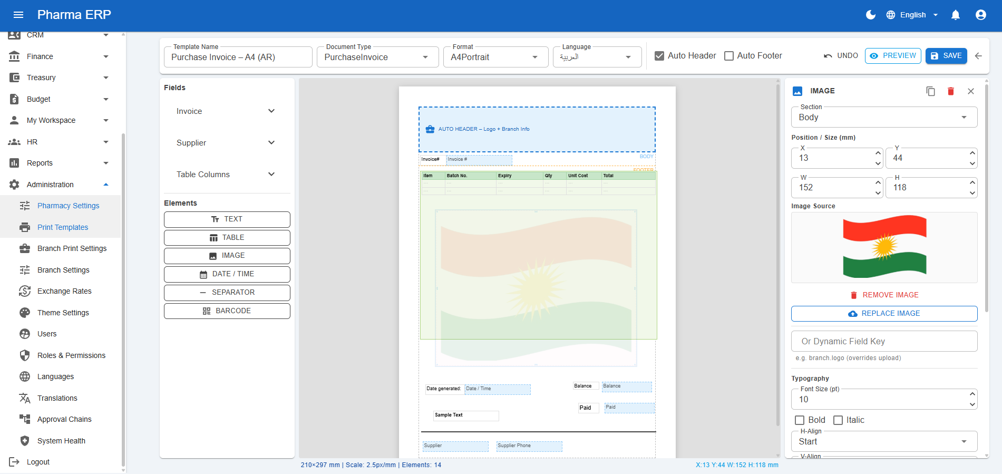Open the hamburger navigation menu
Screen dimensions: 1002x474
coord(18,15)
